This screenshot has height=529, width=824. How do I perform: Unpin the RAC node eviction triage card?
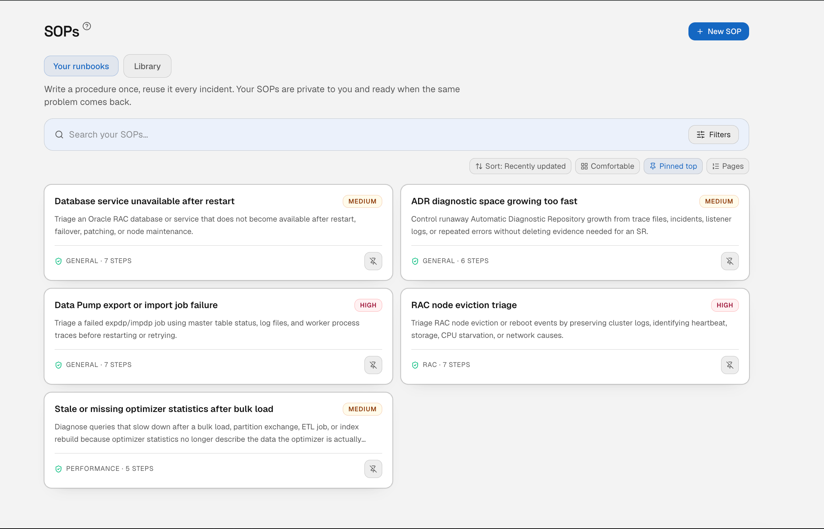click(730, 365)
